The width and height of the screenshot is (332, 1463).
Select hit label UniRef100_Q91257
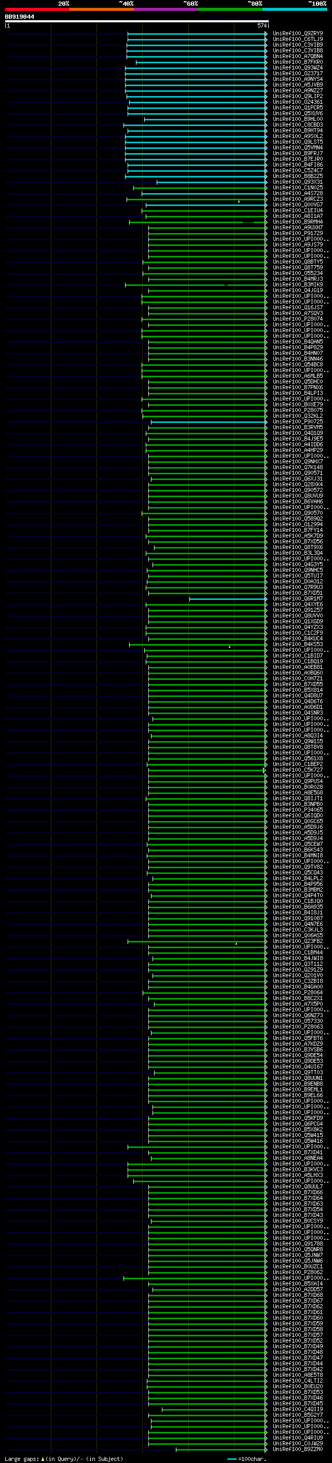(297, 610)
